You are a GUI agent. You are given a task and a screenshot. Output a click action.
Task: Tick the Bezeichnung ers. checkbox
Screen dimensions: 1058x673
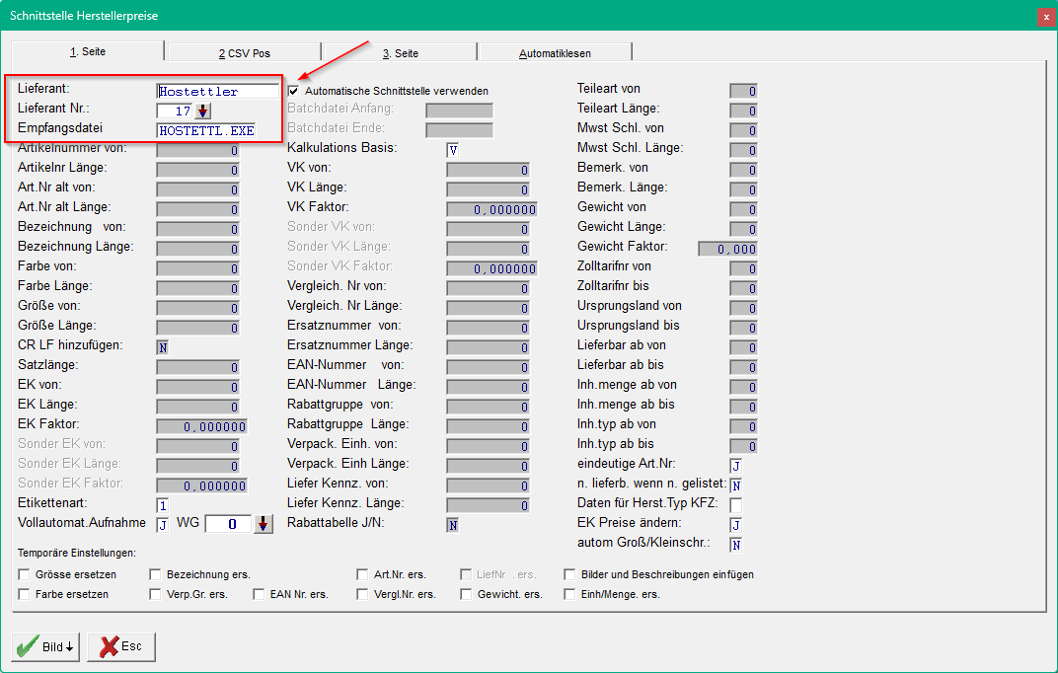point(155,574)
